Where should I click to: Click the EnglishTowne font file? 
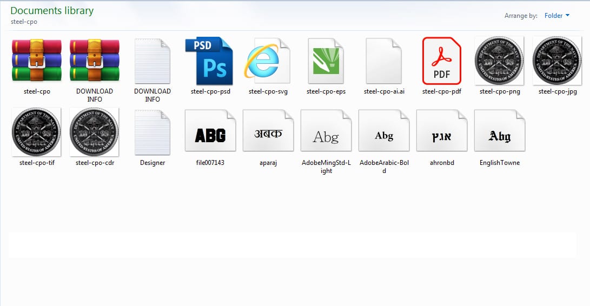499,132
